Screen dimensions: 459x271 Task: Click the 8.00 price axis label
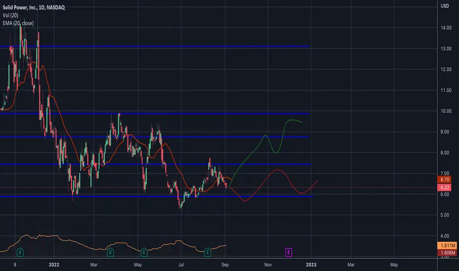(x=445, y=153)
